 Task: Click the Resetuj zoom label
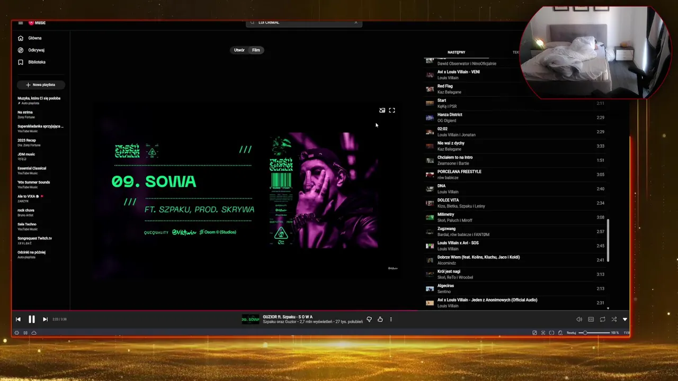[571, 333]
